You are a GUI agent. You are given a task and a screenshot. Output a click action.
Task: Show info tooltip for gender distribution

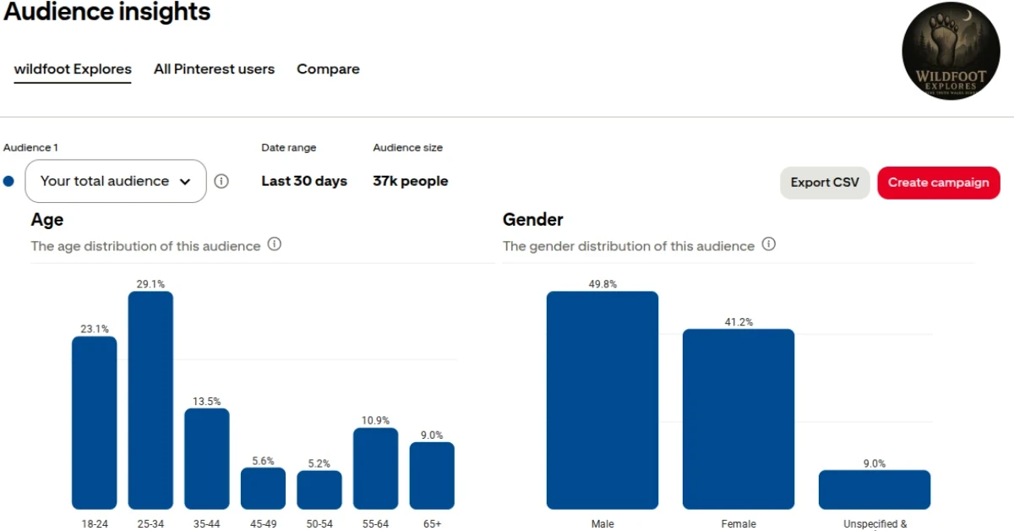coord(768,244)
